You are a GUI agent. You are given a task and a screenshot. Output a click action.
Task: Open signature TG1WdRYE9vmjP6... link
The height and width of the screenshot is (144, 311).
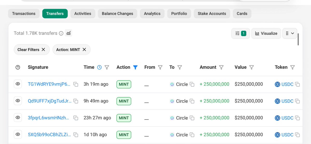(x=49, y=84)
